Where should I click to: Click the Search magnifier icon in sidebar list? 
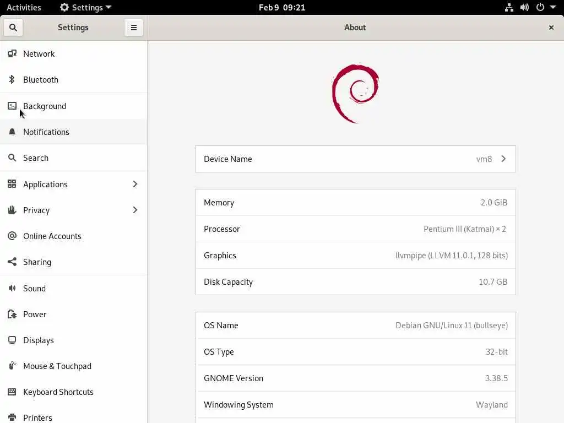[x=12, y=158]
